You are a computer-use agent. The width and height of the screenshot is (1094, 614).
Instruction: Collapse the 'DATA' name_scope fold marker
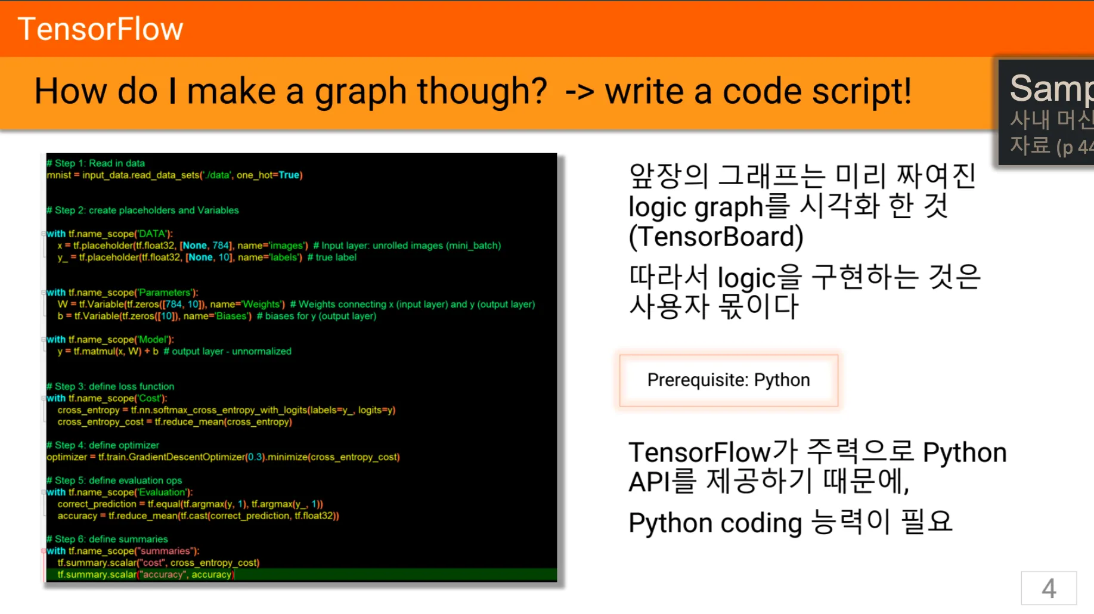[x=44, y=234]
